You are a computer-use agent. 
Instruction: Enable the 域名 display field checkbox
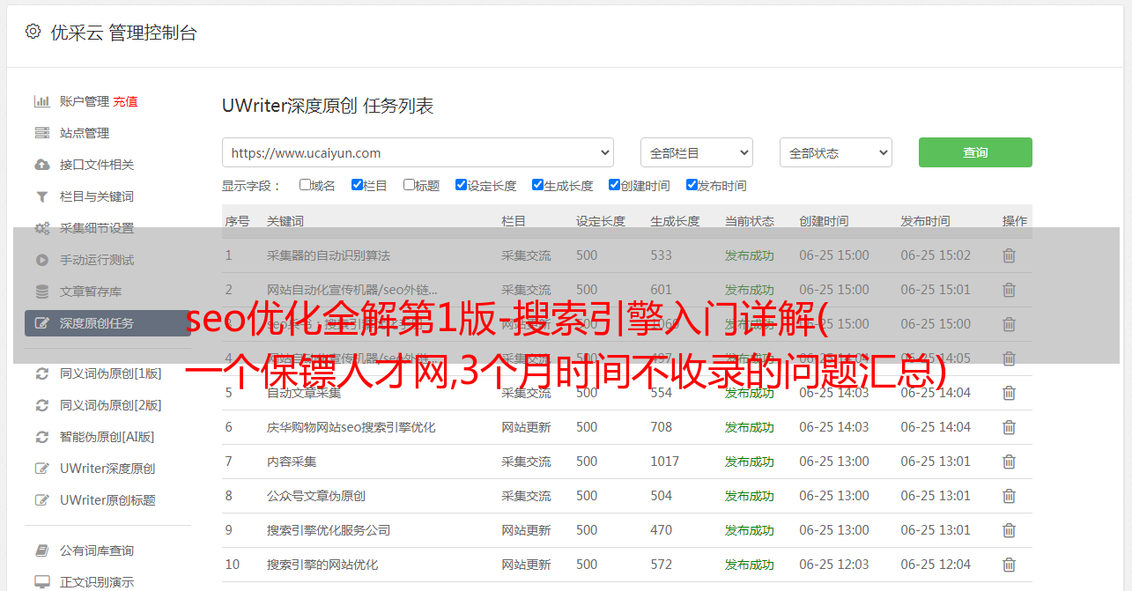pyautogui.click(x=305, y=185)
